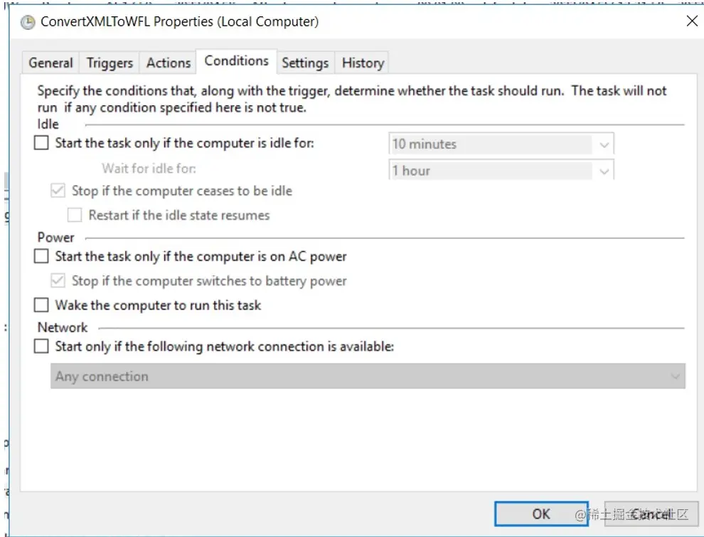Click the Power section heading
This screenshot has height=537, width=704.
point(55,237)
